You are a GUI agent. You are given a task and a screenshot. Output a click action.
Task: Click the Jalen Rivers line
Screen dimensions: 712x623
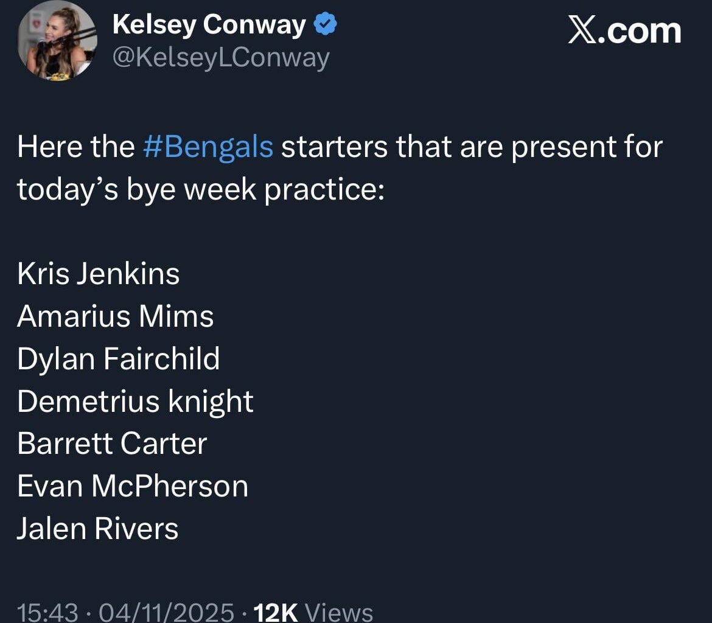tap(97, 529)
